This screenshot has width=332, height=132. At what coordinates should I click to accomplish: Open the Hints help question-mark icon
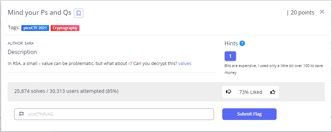[x=242, y=43]
